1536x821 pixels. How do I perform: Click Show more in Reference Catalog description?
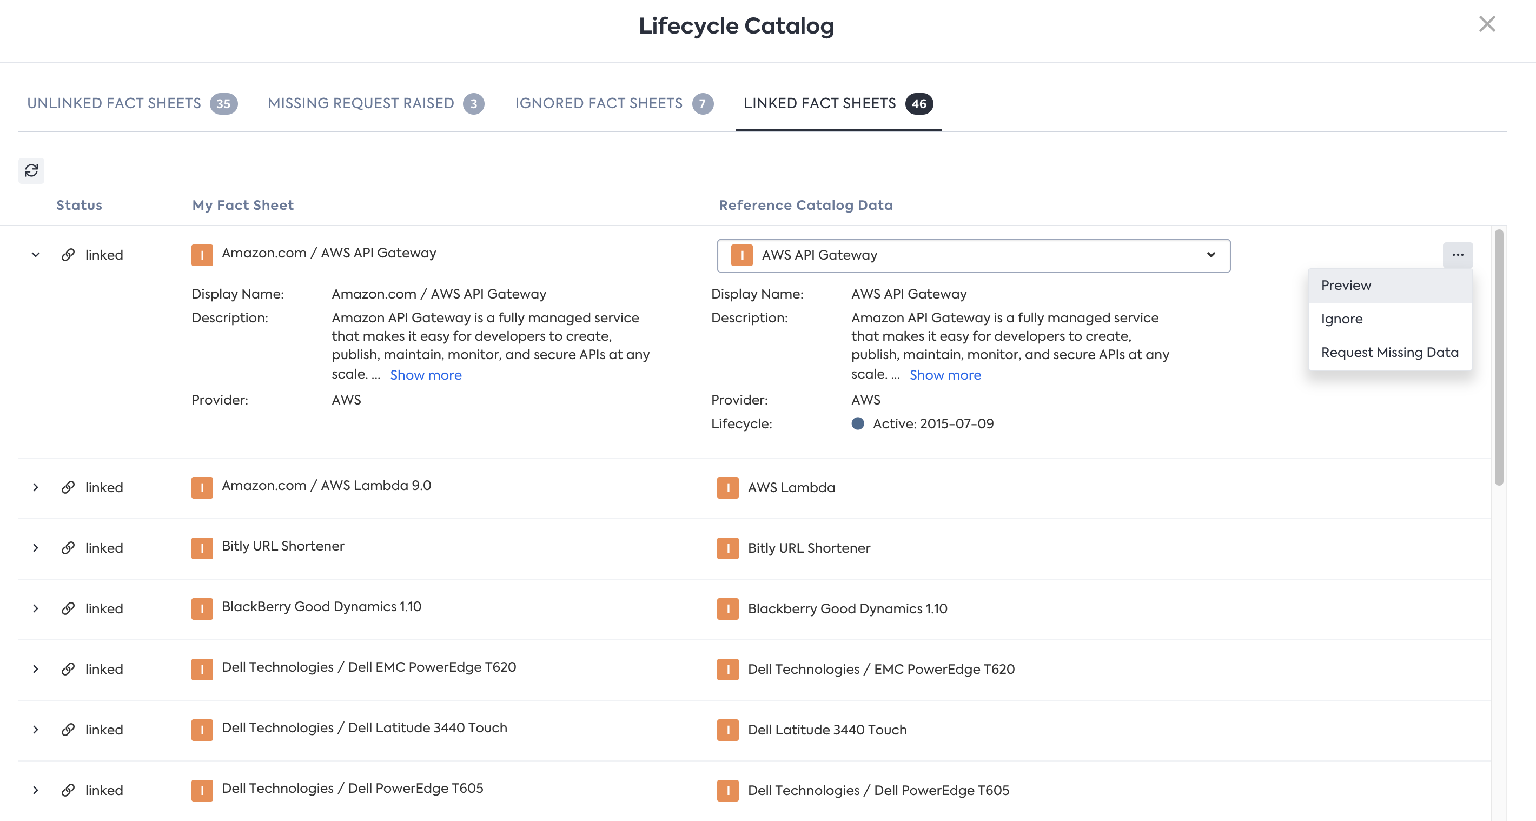945,375
